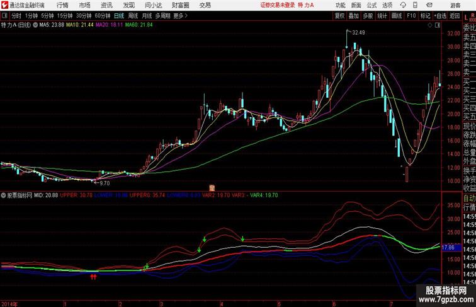The width and height of the screenshot is (476, 307).
Task: Click the 画线 drawing toolbar button
Action: pyautogui.click(x=397, y=16)
